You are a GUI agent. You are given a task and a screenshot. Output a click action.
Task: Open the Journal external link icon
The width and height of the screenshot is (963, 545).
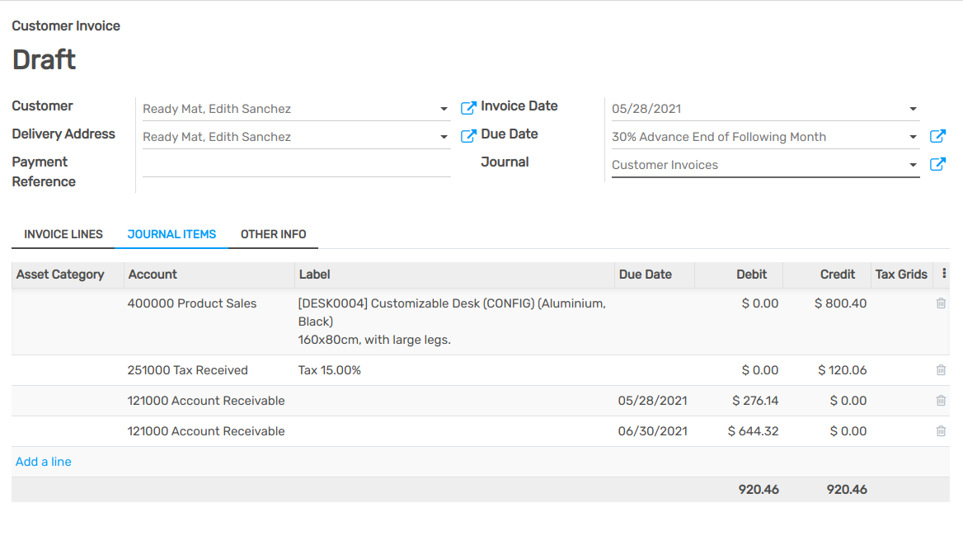[937, 164]
